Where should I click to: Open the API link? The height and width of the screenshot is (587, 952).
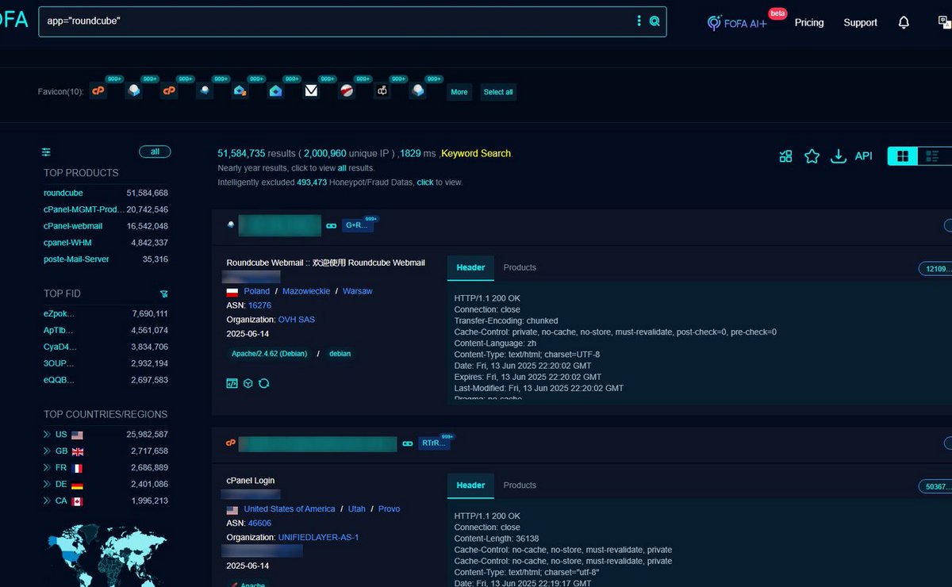863,156
